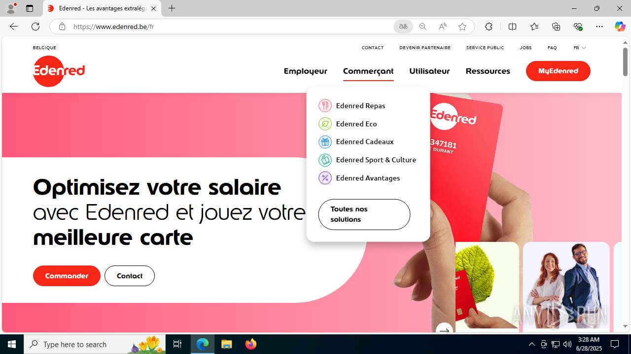Click the Edenred Repas fork icon
The width and height of the screenshot is (631, 354).
click(x=325, y=106)
